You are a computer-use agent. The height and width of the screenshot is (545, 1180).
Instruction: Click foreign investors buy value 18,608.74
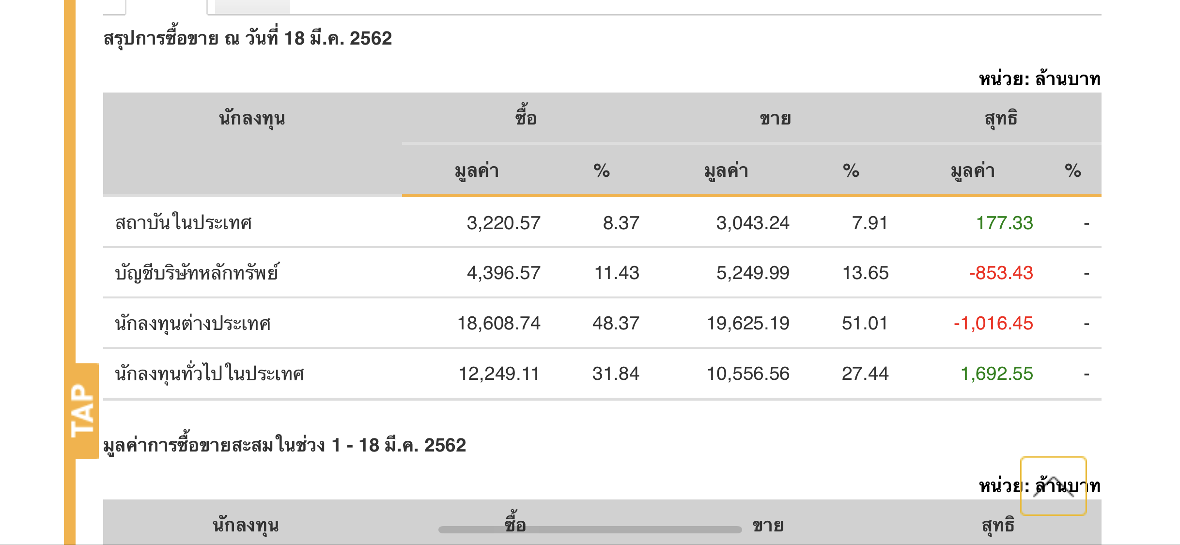coord(498,324)
